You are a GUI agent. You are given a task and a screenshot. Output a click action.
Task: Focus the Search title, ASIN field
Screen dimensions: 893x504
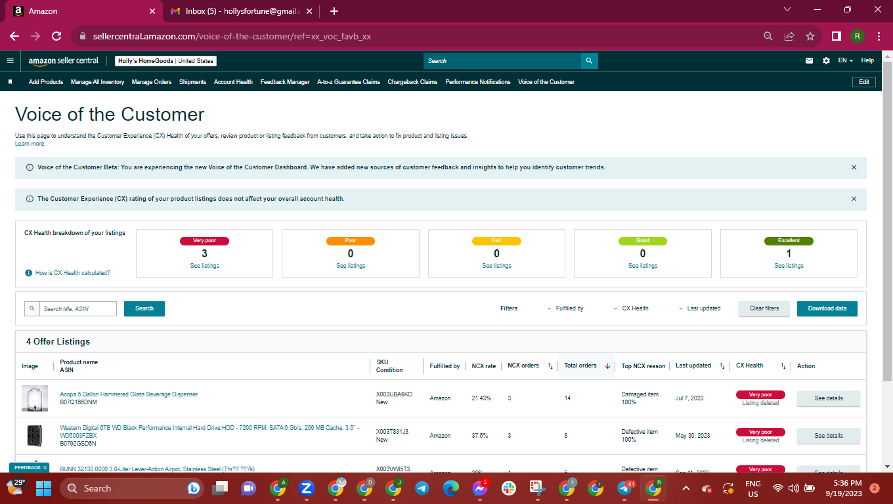pos(78,308)
